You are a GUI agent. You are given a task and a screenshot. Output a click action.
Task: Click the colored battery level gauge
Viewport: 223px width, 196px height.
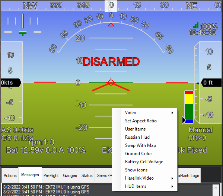[x=189, y=107]
